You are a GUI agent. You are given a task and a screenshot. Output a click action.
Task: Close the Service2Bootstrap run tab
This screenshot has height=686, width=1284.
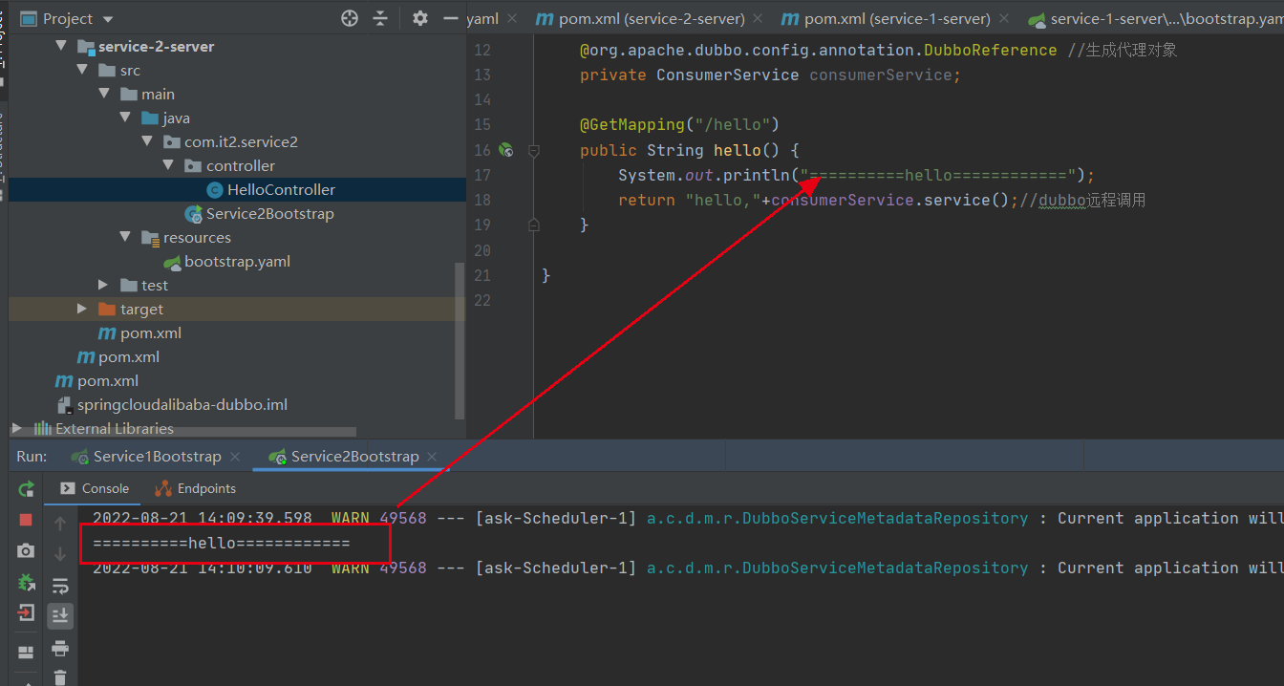(433, 457)
